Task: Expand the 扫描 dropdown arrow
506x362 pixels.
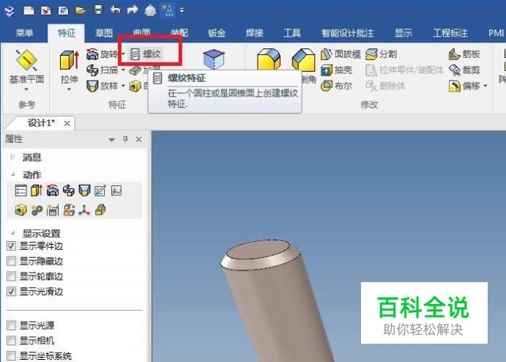Action: (x=123, y=70)
